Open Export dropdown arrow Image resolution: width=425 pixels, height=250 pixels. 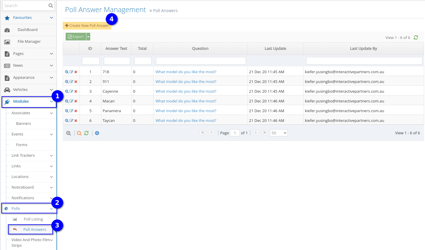point(88,37)
